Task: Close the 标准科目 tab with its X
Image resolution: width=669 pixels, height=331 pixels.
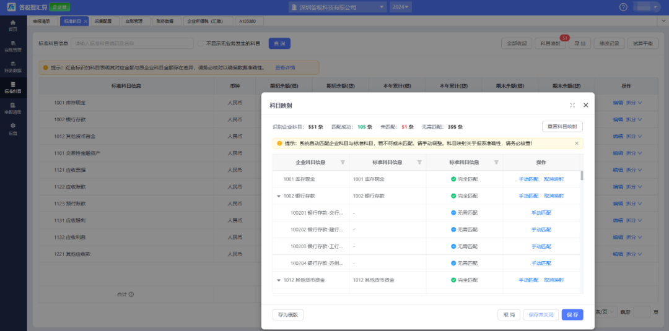Action: click(85, 21)
